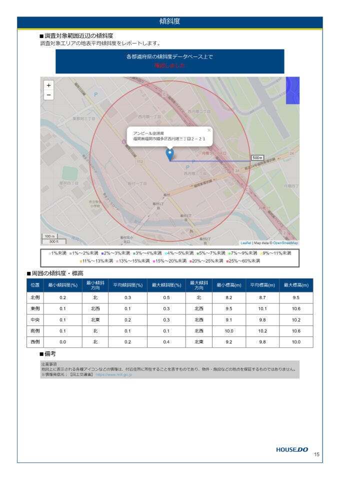Select the 2%～3%未満 legend swatch
Image resolution: width=339 pixels, height=480 pixels.
(102, 253)
